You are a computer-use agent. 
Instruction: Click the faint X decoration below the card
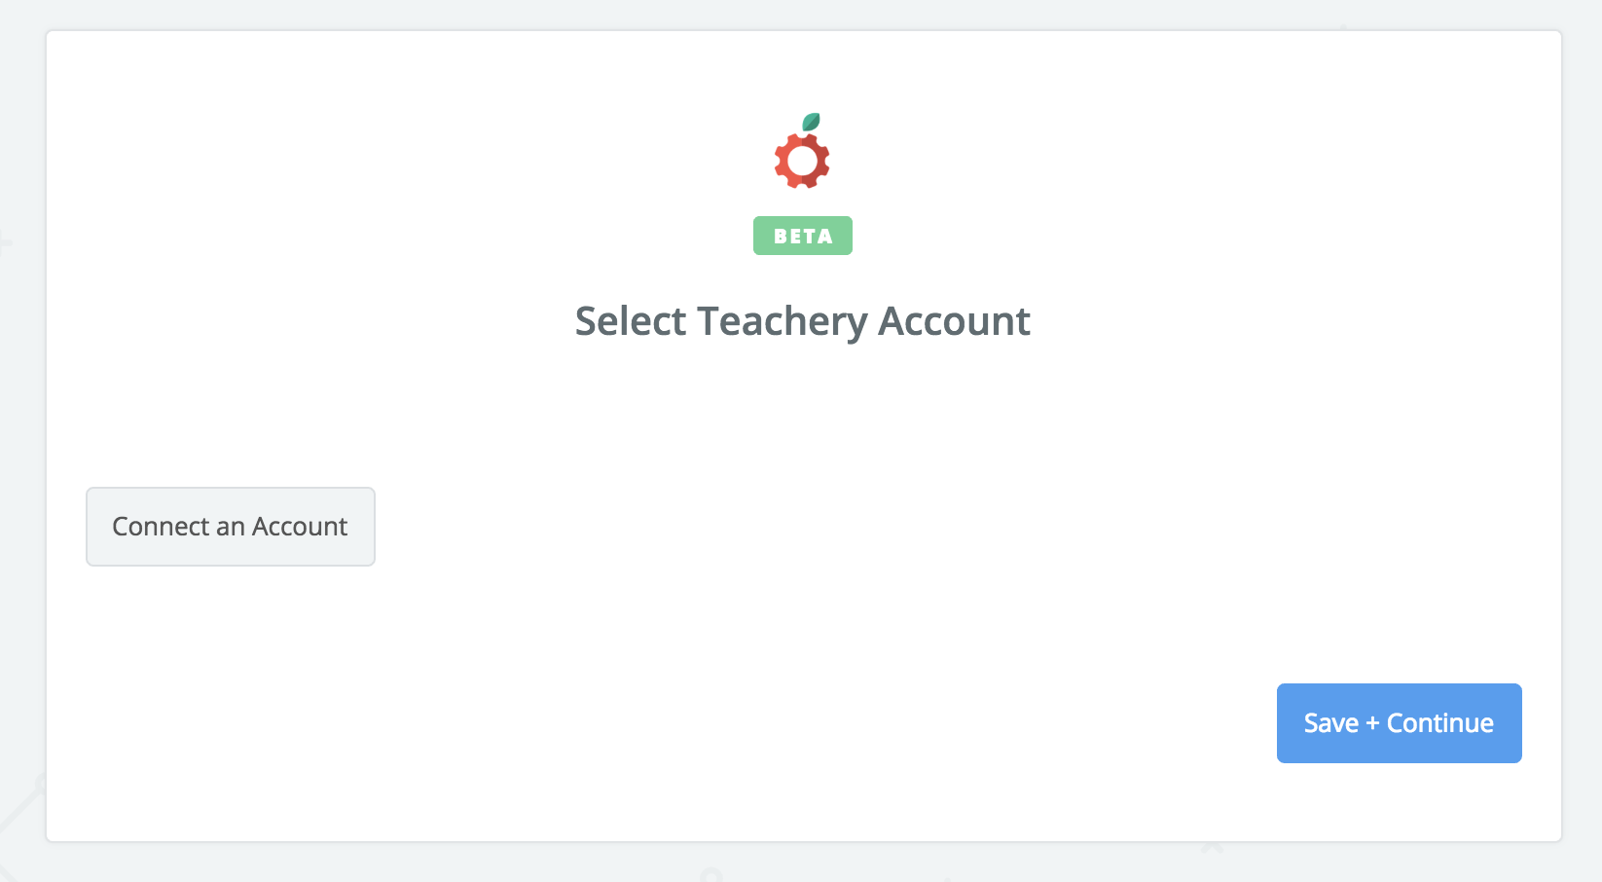coord(1212,847)
